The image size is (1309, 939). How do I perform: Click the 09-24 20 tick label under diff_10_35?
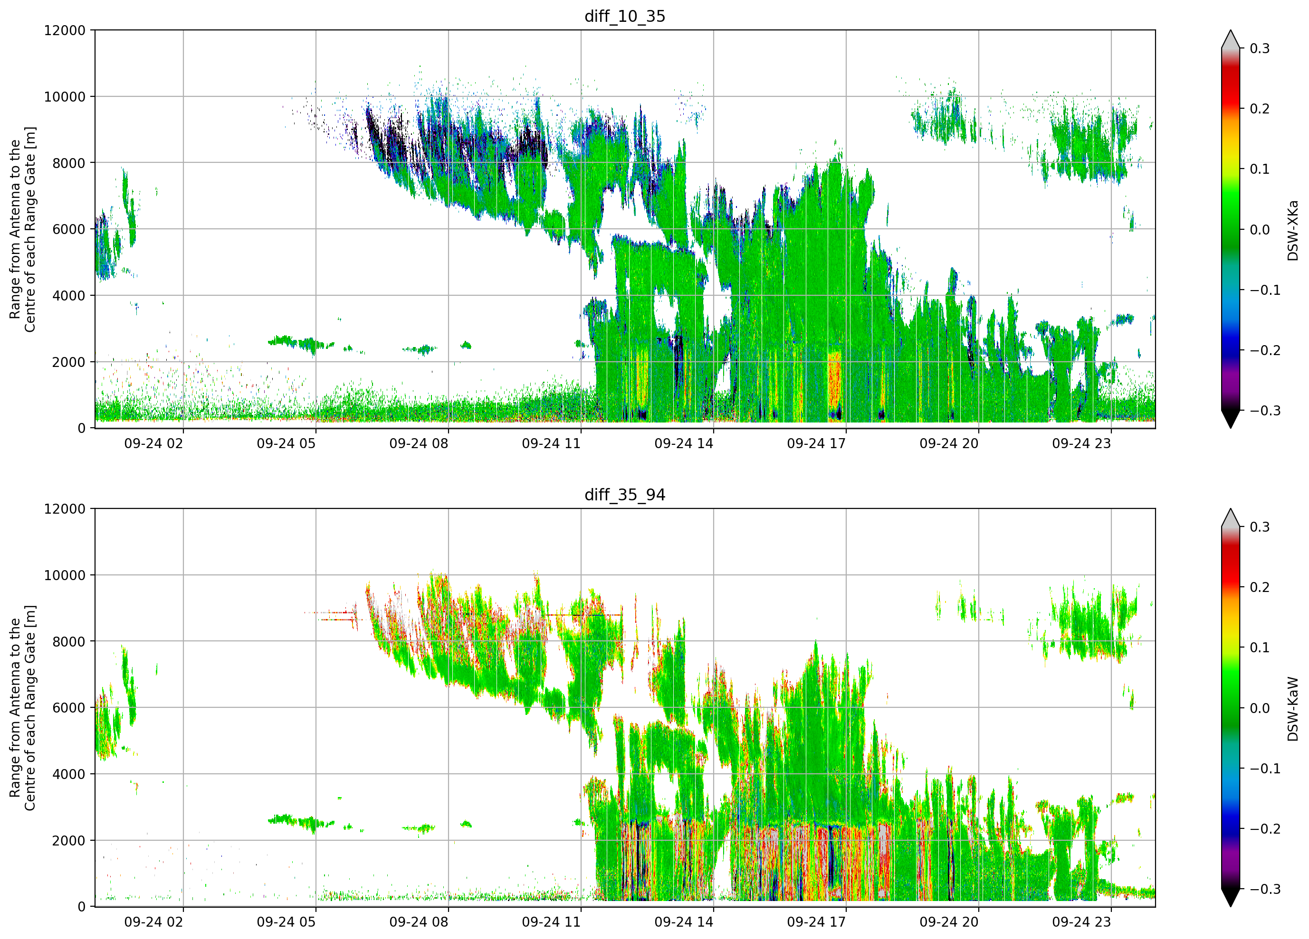point(949,443)
